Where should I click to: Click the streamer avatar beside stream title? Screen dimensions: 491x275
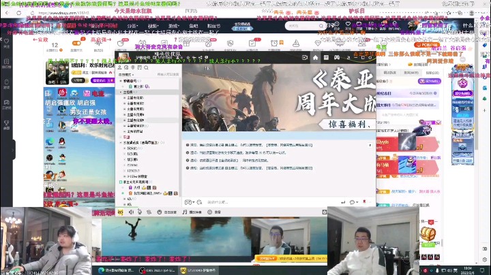point(57,73)
